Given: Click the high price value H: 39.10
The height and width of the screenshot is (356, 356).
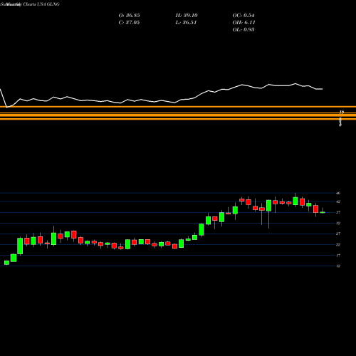Looking at the screenshot, I should [187, 16].
